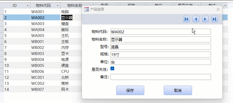The image size is (233, 103).
Task: Click the 键盘 cell in table
Action: (x=71, y=24)
